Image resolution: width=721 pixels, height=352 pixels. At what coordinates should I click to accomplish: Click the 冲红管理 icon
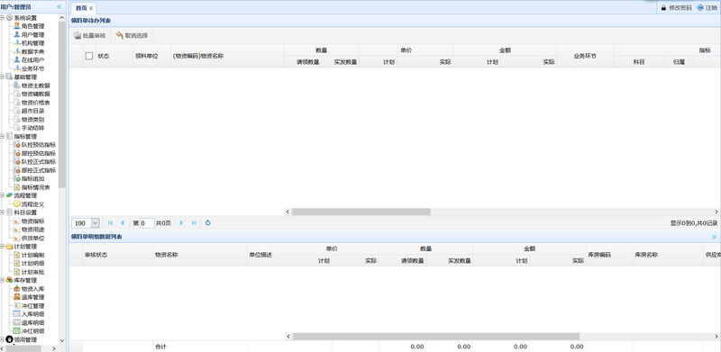(x=17, y=305)
